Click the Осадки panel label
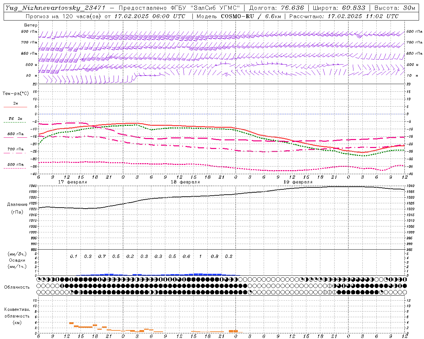The height and width of the screenshot is (339, 424). pos(17,260)
